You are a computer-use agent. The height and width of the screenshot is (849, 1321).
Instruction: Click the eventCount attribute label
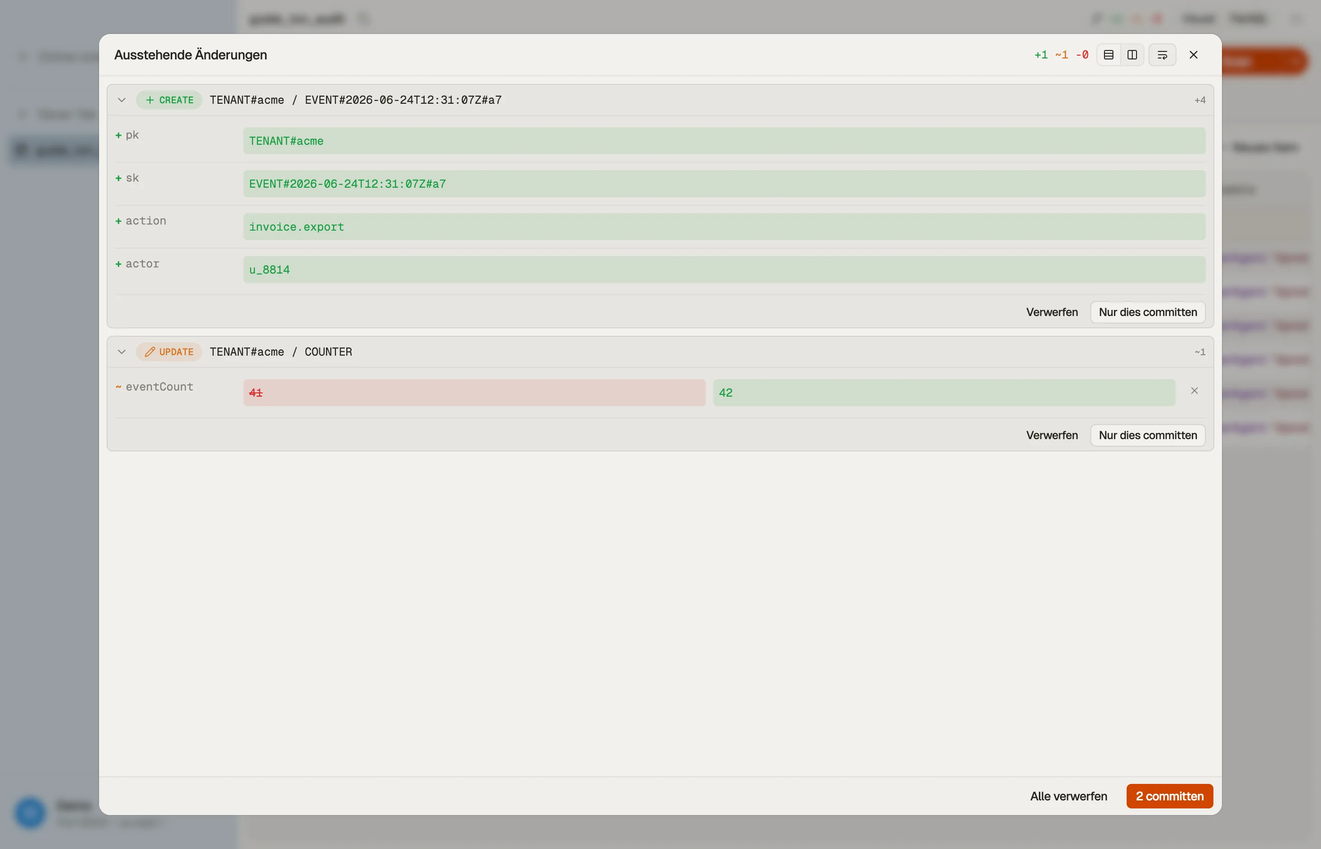pyautogui.click(x=159, y=387)
